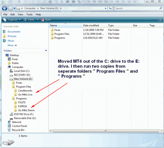
Task: Open the View menu
Action: pyautogui.click(x=20, y=14)
